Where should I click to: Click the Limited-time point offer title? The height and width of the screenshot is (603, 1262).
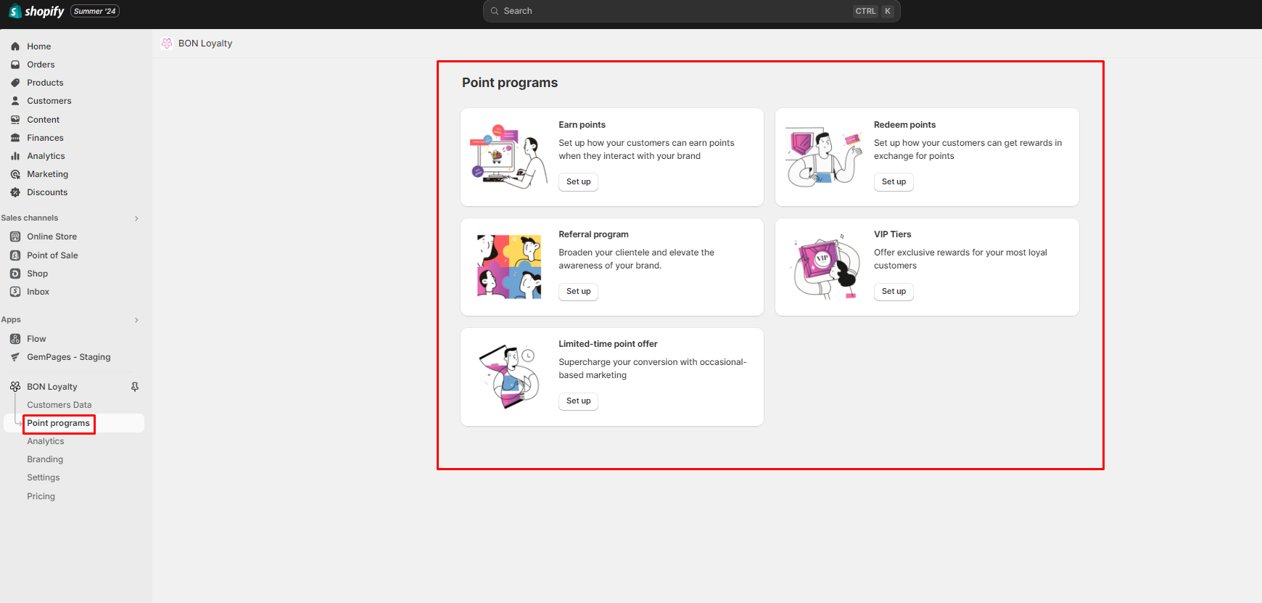pyautogui.click(x=608, y=344)
